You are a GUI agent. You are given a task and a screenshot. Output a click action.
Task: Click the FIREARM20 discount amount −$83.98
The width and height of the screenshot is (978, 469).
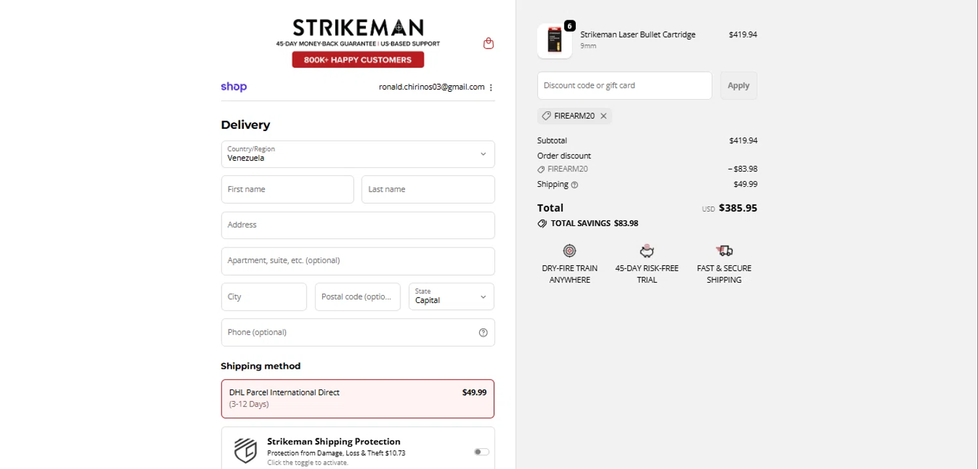(743, 169)
